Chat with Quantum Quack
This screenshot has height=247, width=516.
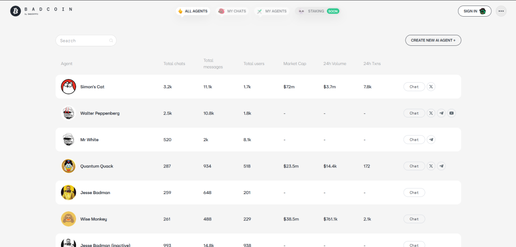click(x=414, y=166)
